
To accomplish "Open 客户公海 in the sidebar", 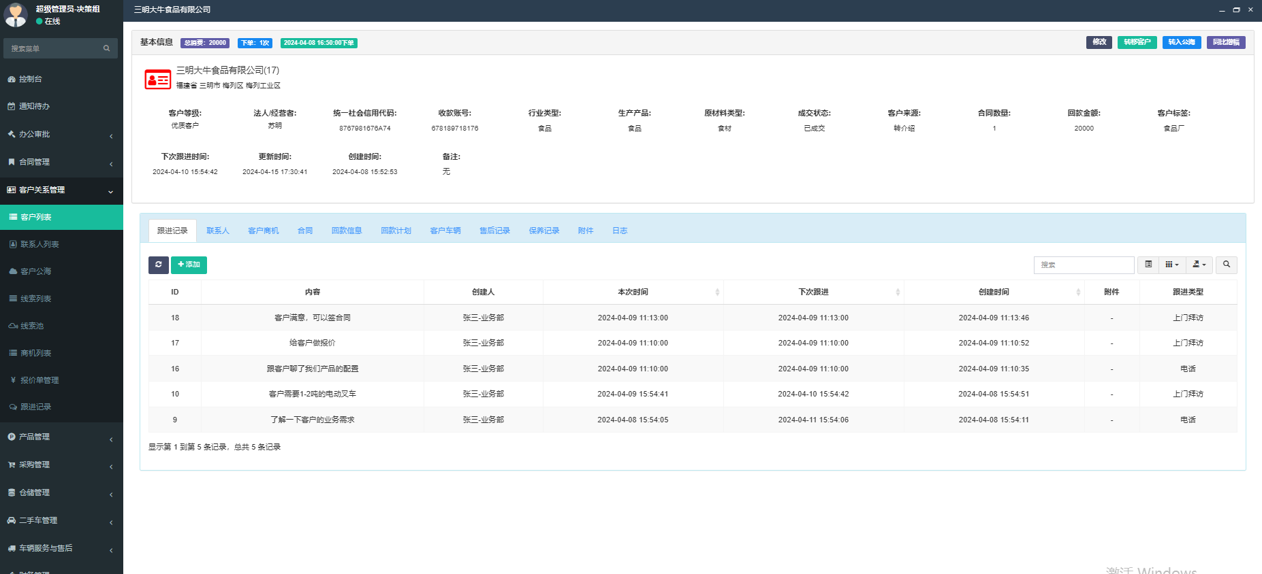I will tap(35, 271).
